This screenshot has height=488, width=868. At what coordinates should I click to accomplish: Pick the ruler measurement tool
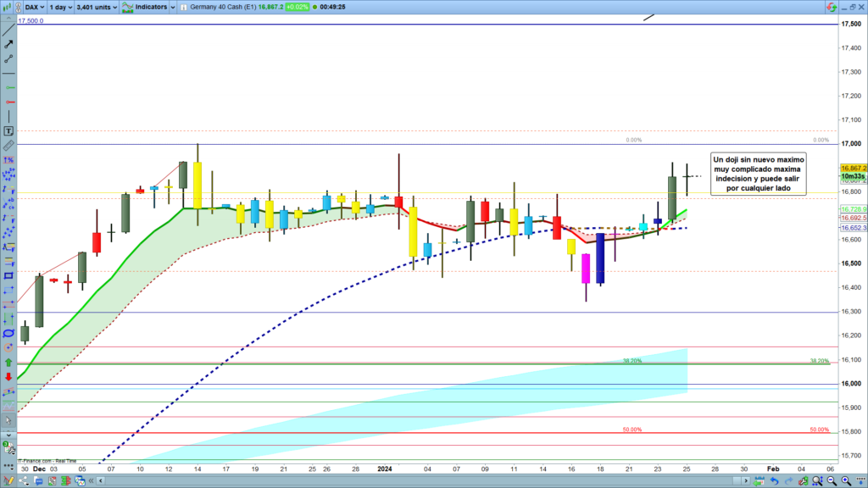coord(9,146)
